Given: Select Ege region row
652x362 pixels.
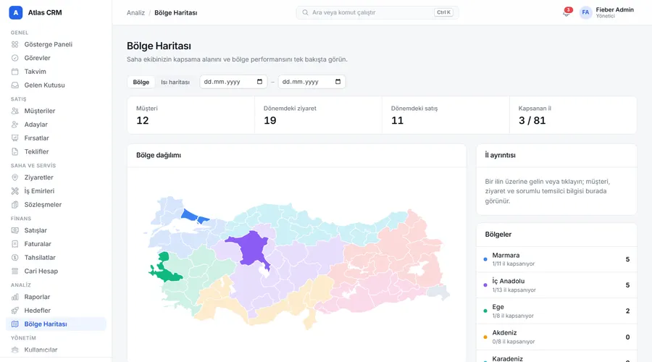Looking at the screenshot, I should click(x=556, y=311).
